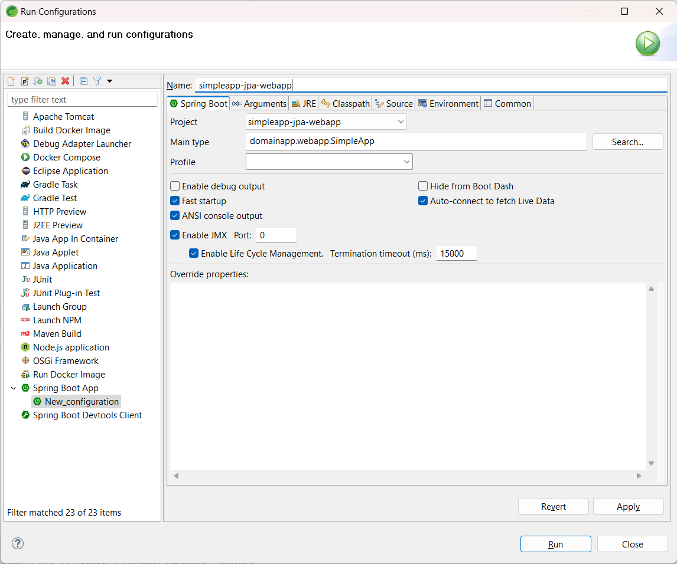Click the help question mark icon

tap(18, 543)
